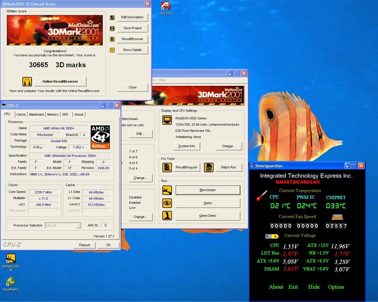Start the Benchmark button in Run section
The width and height of the screenshot is (378, 302).
coord(208,190)
